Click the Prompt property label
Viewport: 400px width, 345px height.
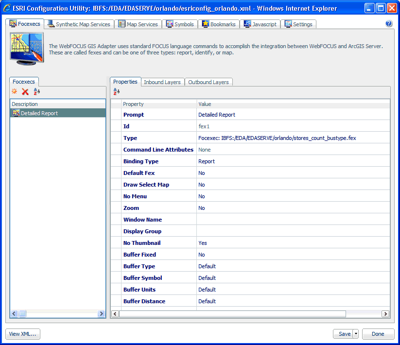point(134,115)
